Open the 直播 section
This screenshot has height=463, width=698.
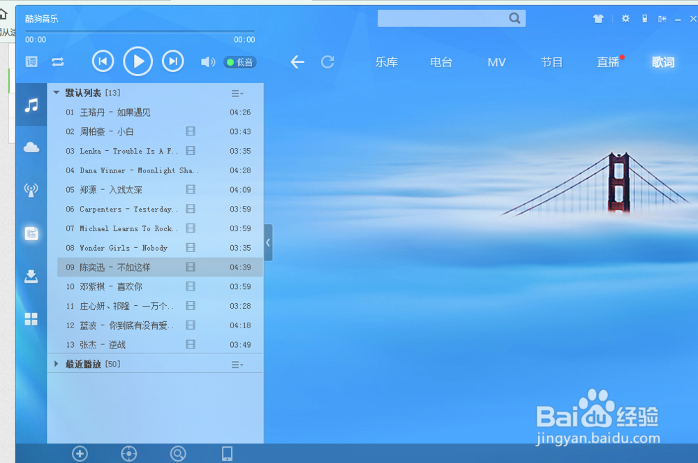coord(608,62)
